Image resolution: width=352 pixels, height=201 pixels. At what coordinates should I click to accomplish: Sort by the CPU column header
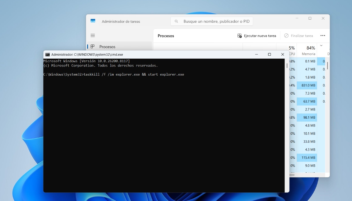tap(292, 50)
